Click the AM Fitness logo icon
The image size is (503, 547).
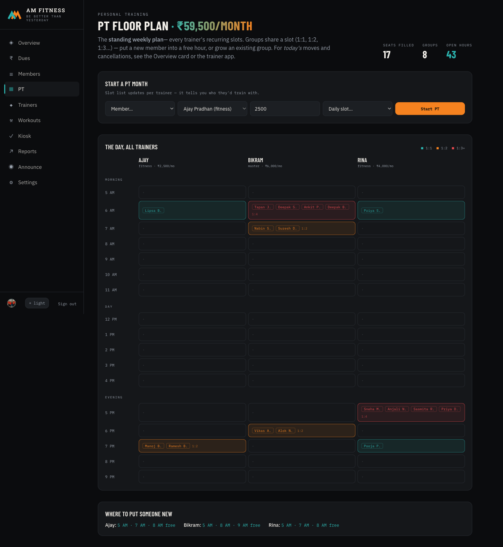click(x=15, y=15)
